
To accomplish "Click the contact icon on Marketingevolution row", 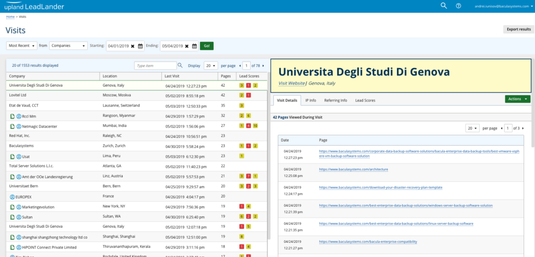I will 19,207.
